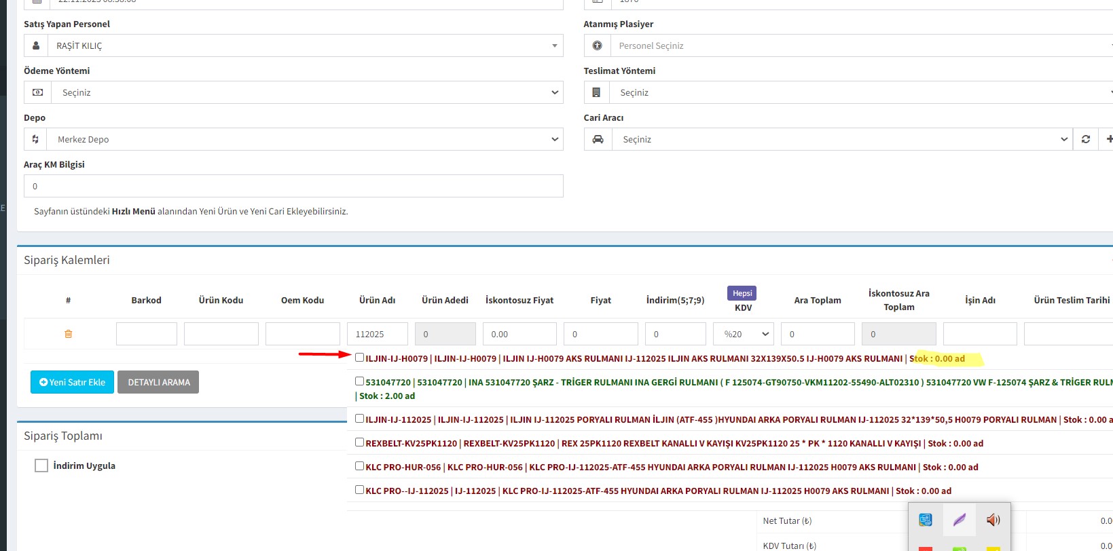1113x551 pixels.
Task: Check the ILJIN-IJ-H0079 product result checkbox
Action: pyautogui.click(x=359, y=358)
